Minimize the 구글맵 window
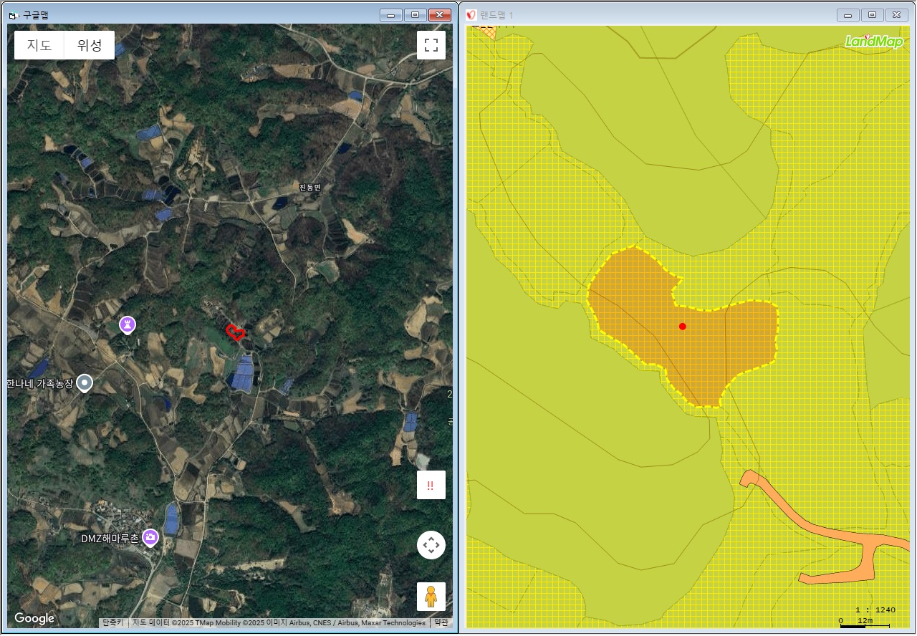The height and width of the screenshot is (636, 917). [390, 15]
